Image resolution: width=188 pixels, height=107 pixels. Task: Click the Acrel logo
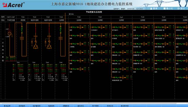coord(14,5)
